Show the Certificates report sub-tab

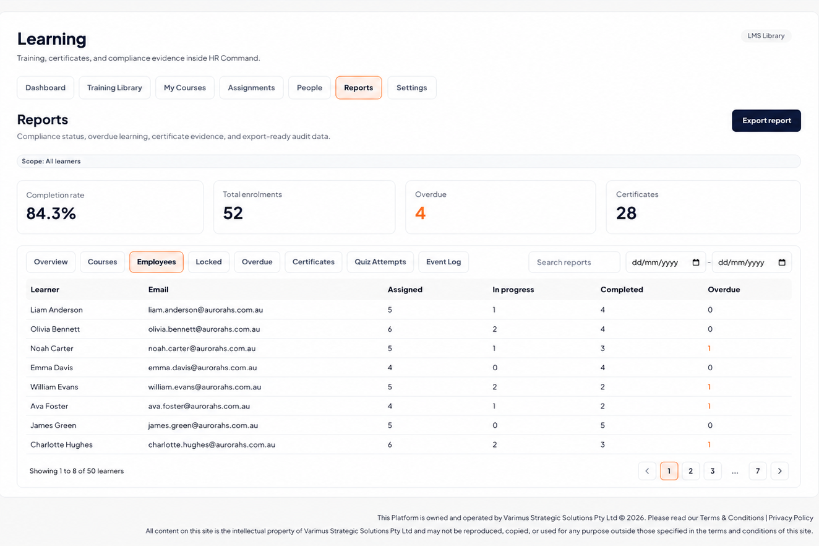(x=314, y=262)
